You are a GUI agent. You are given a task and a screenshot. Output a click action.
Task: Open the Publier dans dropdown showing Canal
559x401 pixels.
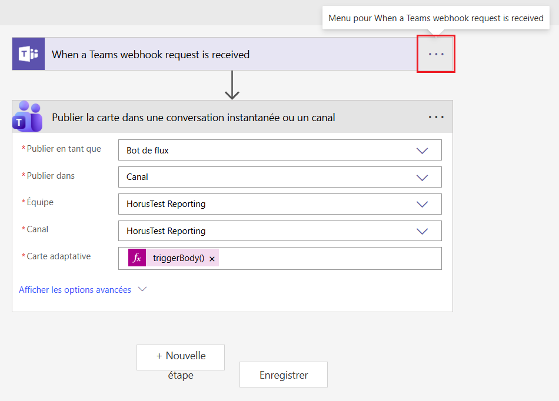[x=422, y=177]
